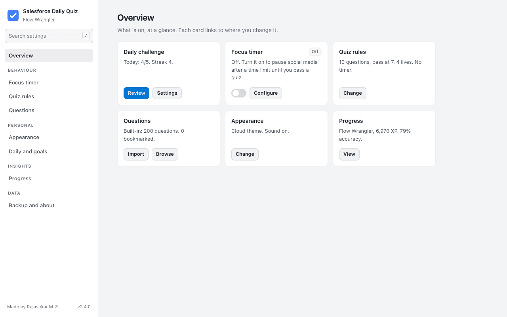Click the Off badge on Focus timer
The height and width of the screenshot is (317, 507).
(x=315, y=52)
